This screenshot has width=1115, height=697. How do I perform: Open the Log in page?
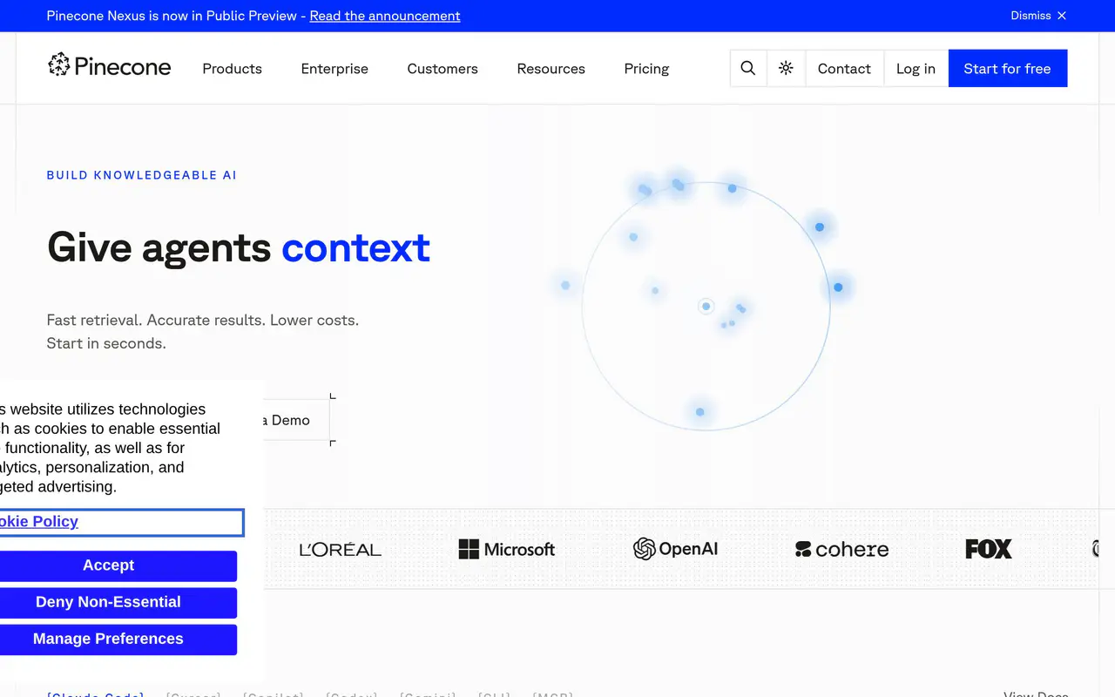coord(916,69)
